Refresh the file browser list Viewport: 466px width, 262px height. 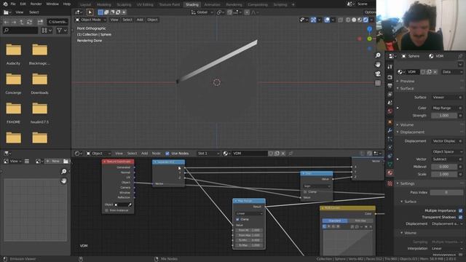29,22
